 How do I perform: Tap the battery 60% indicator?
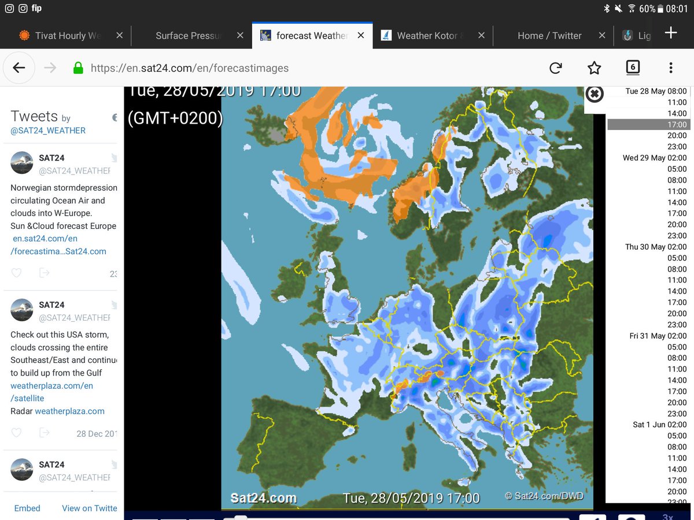pyautogui.click(x=651, y=9)
